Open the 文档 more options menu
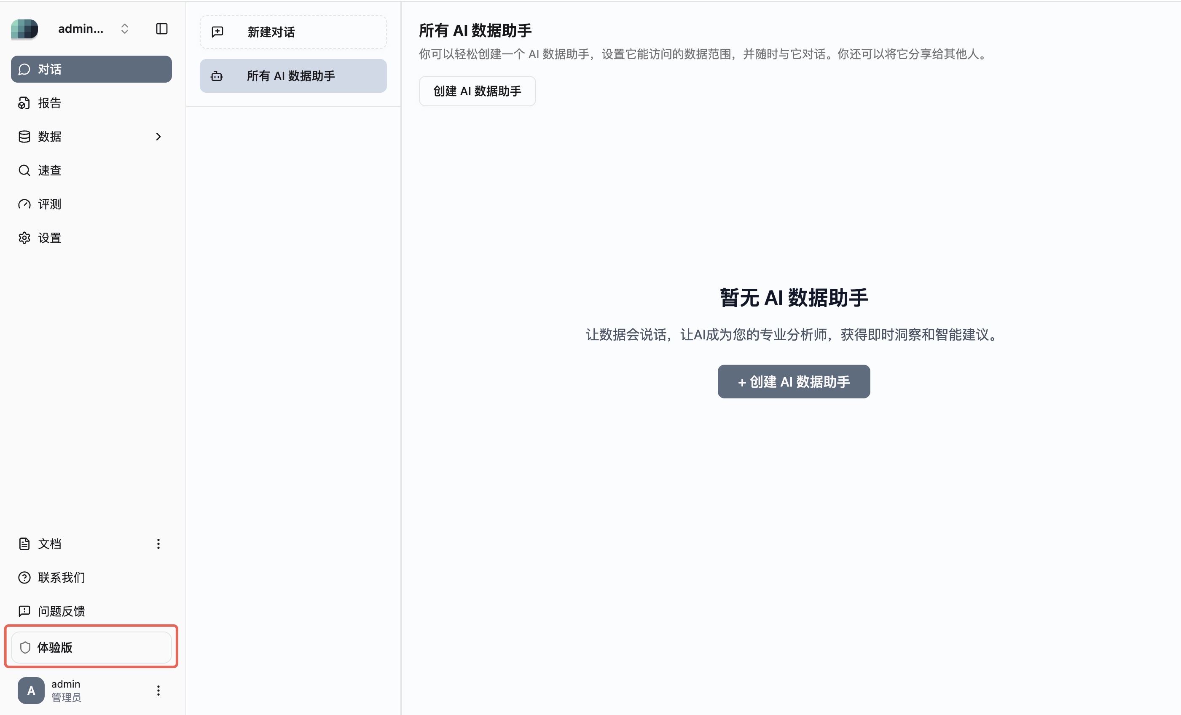The height and width of the screenshot is (715, 1181). (x=158, y=544)
